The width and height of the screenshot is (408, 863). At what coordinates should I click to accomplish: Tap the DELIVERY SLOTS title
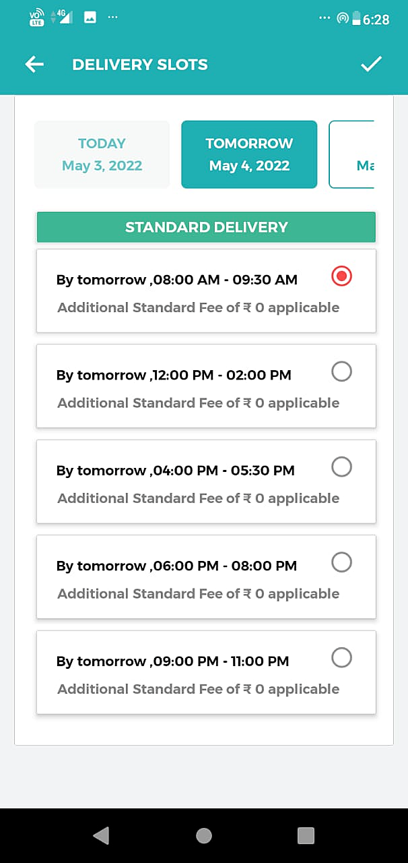140,65
